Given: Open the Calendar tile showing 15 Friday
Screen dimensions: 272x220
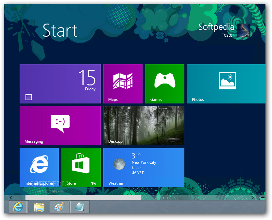Looking at the screenshot, I should (60, 84).
